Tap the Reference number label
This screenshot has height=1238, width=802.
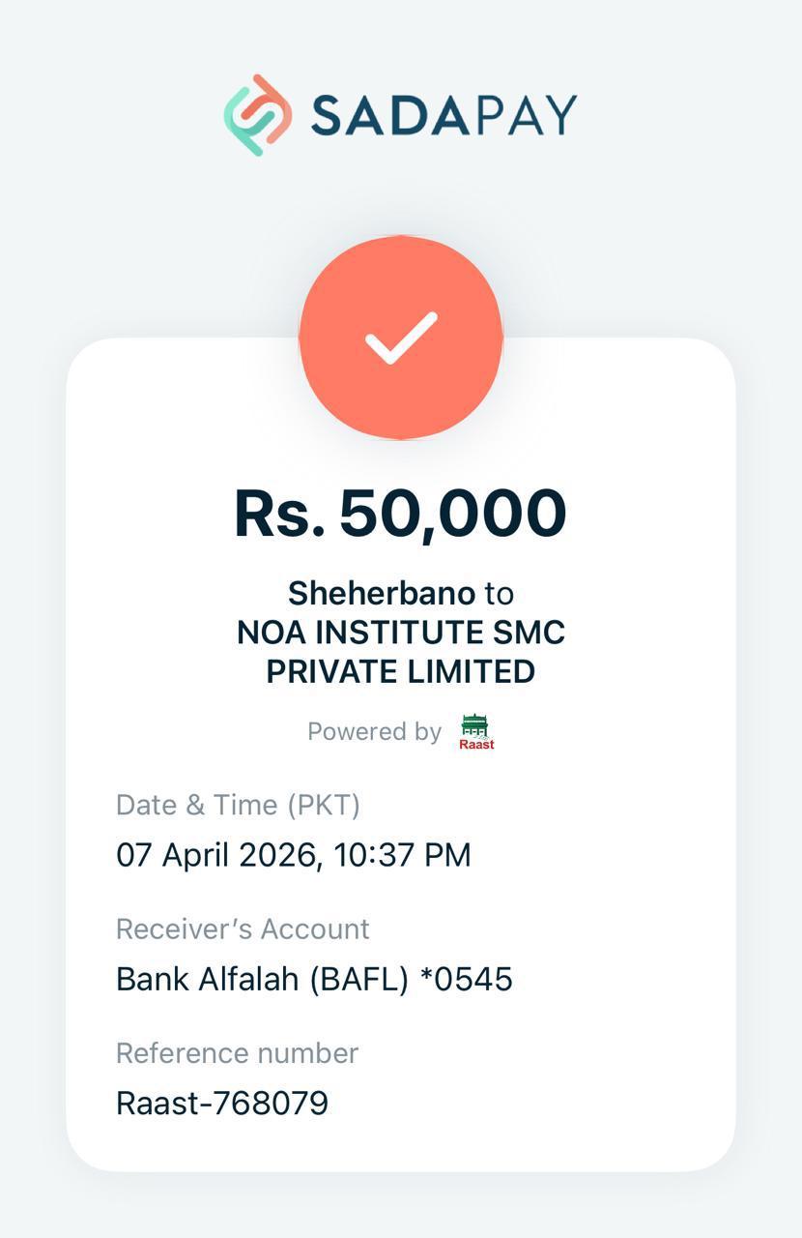(x=237, y=1052)
